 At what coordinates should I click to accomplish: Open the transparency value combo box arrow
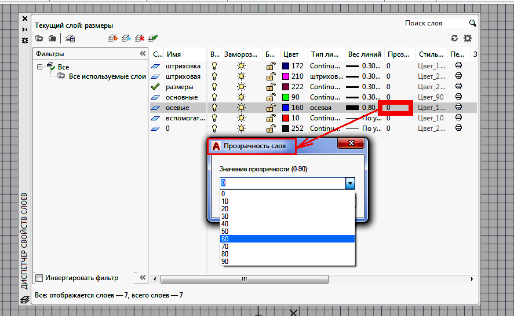click(x=349, y=183)
